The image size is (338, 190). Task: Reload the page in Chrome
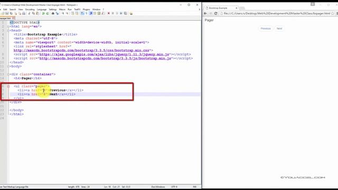215,13
